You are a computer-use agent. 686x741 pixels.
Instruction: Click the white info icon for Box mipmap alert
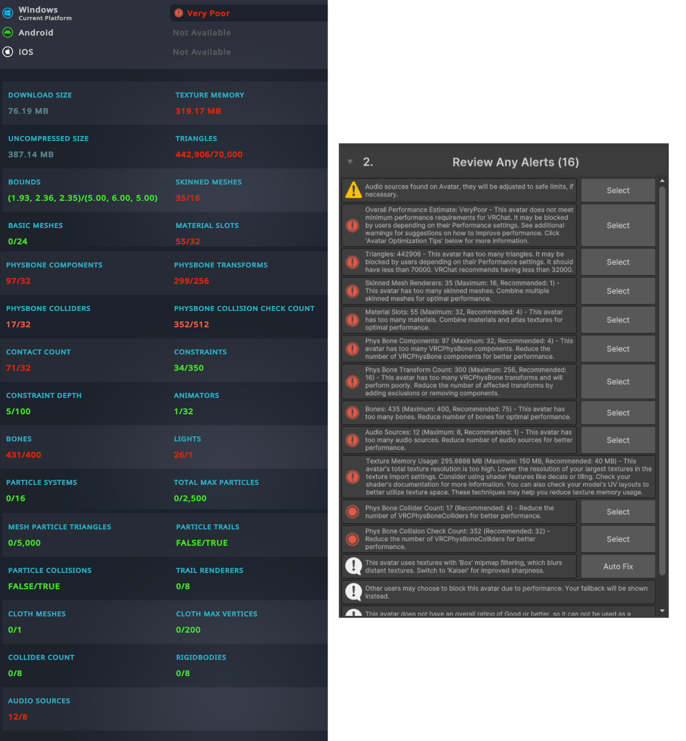pyautogui.click(x=353, y=566)
